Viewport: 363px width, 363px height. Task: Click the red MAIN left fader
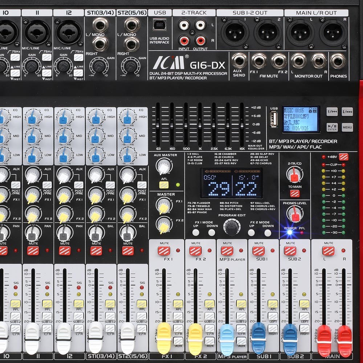click(324, 341)
